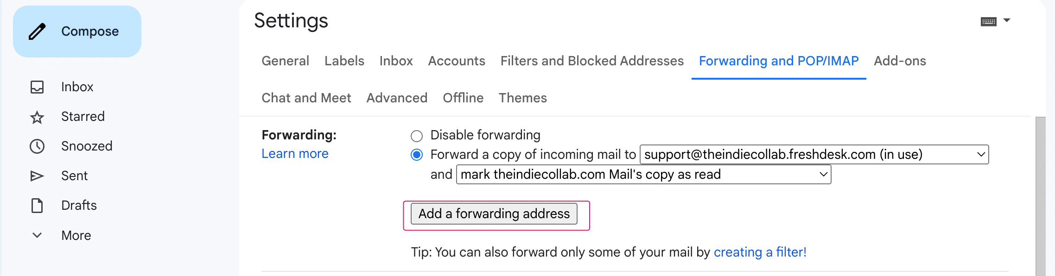
Task: Follow the creating a filter link
Action: pyautogui.click(x=760, y=252)
